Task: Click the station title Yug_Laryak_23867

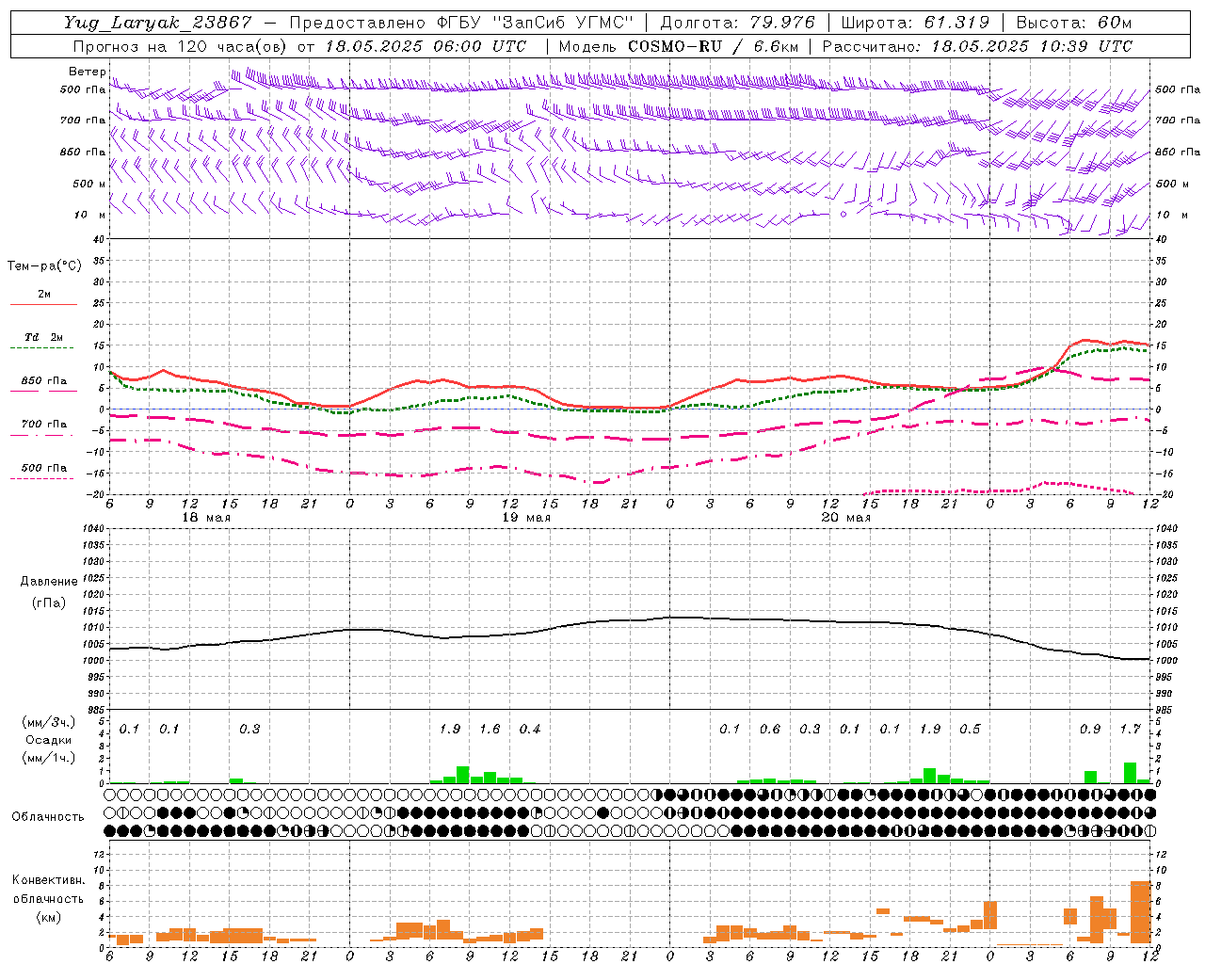Action: 158,23
